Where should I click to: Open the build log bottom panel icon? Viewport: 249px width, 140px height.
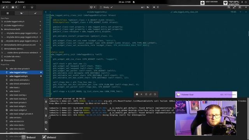pyautogui.click(x=46, y=129)
